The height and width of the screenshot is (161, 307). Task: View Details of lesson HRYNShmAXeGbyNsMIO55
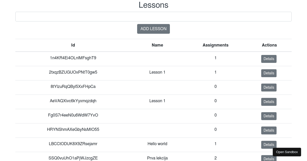269,130
